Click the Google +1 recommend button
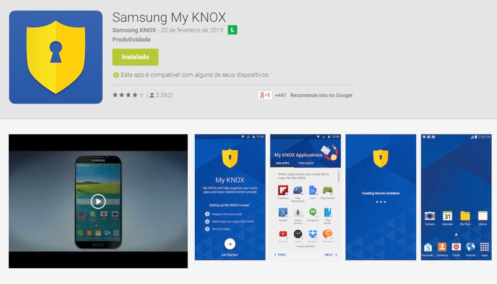This screenshot has width=497, height=284. click(x=264, y=95)
